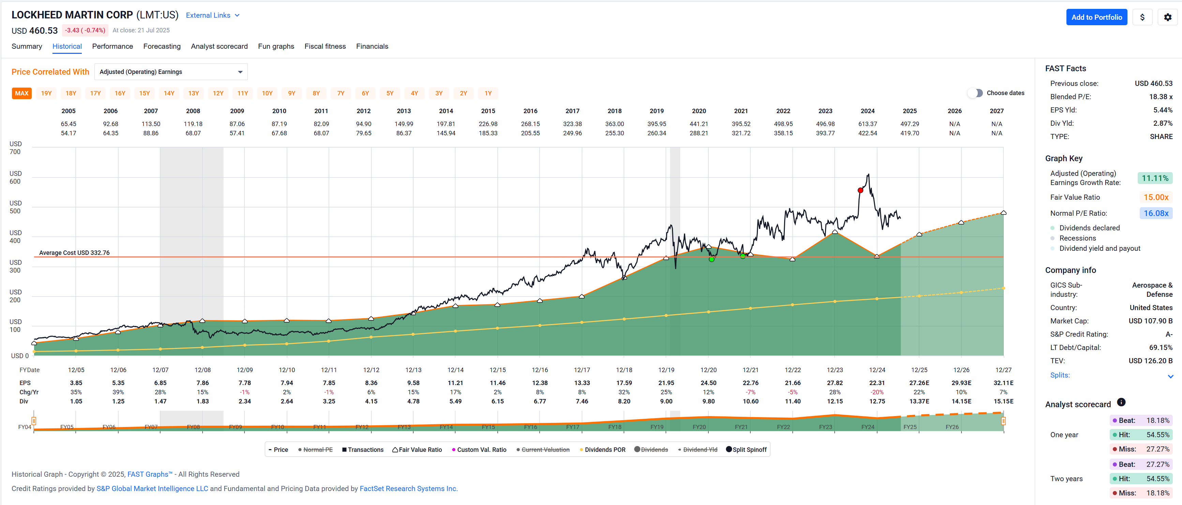1182x505 pixels.
Task: Select the 2Y time range
Action: [x=463, y=93]
